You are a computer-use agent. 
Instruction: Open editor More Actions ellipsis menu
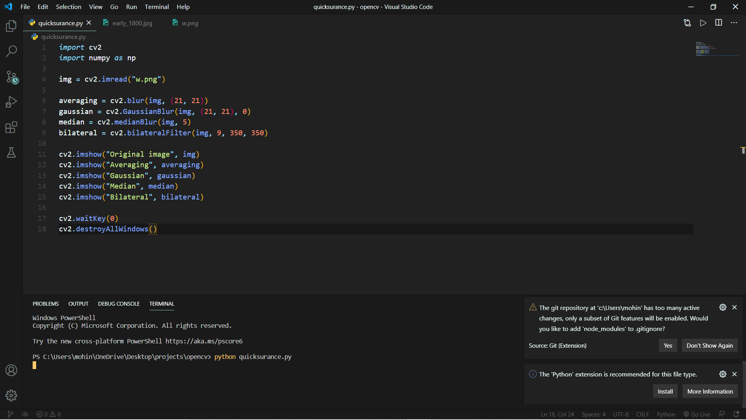[734, 23]
